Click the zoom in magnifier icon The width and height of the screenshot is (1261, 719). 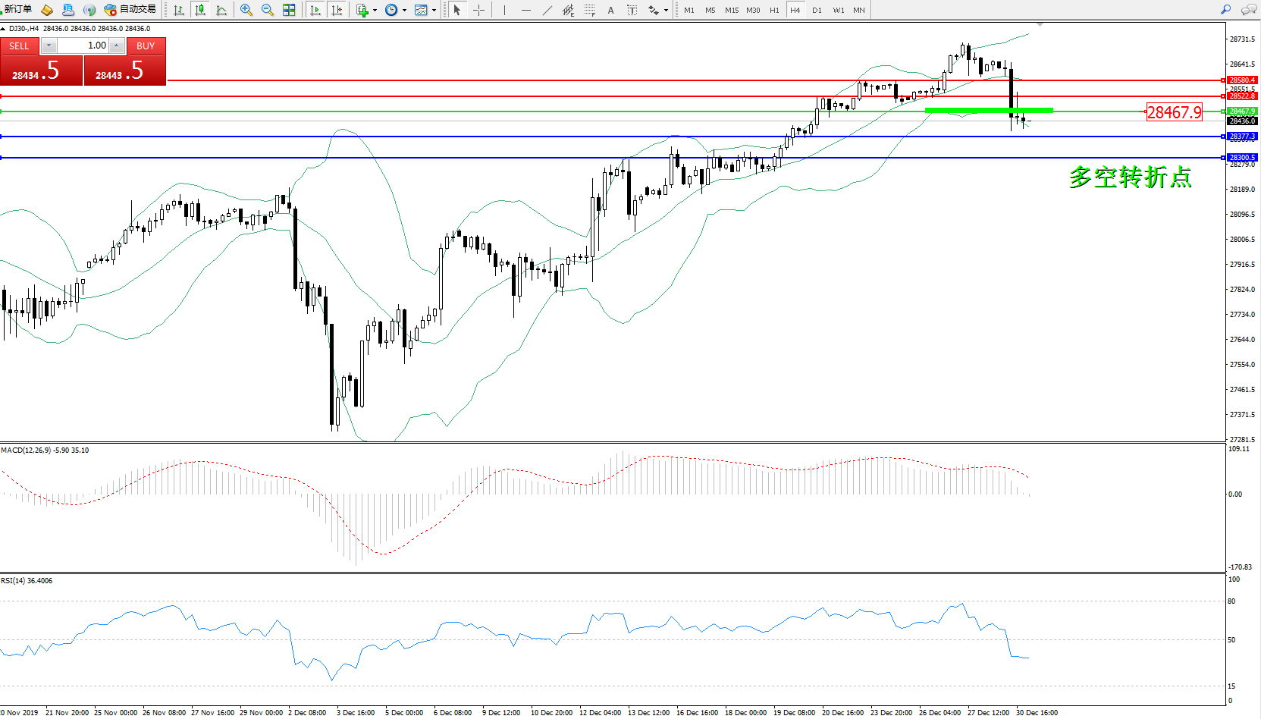[x=246, y=10]
